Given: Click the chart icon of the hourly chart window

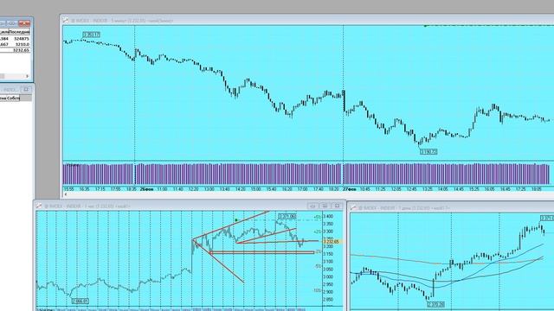Looking at the screenshot, I should (x=39, y=206).
